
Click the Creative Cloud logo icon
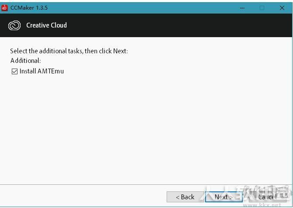coord(14,25)
